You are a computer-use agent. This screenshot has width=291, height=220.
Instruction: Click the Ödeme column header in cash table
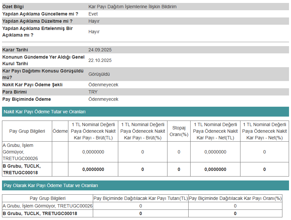(x=60, y=131)
